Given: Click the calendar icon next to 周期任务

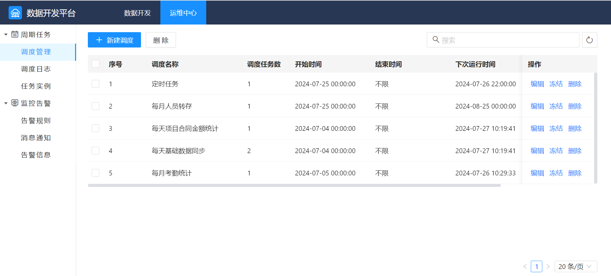Looking at the screenshot, I should click(x=15, y=34).
